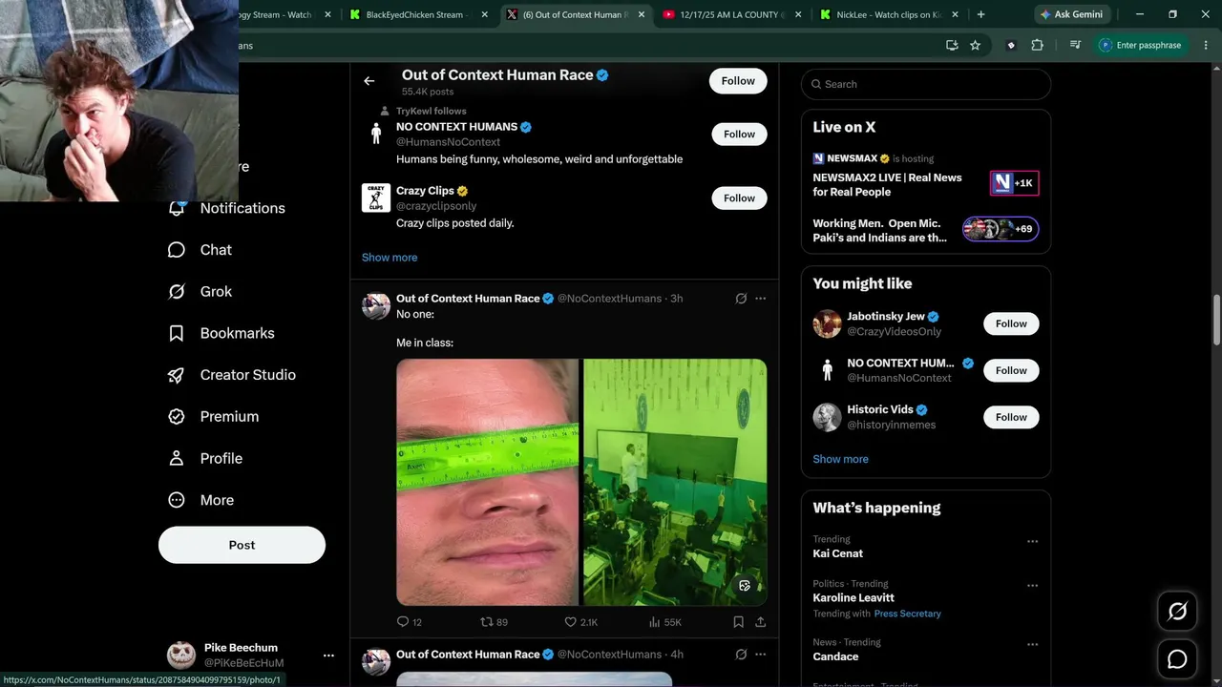Click the X Search field
This screenshot has width=1222, height=687.
coord(926,84)
